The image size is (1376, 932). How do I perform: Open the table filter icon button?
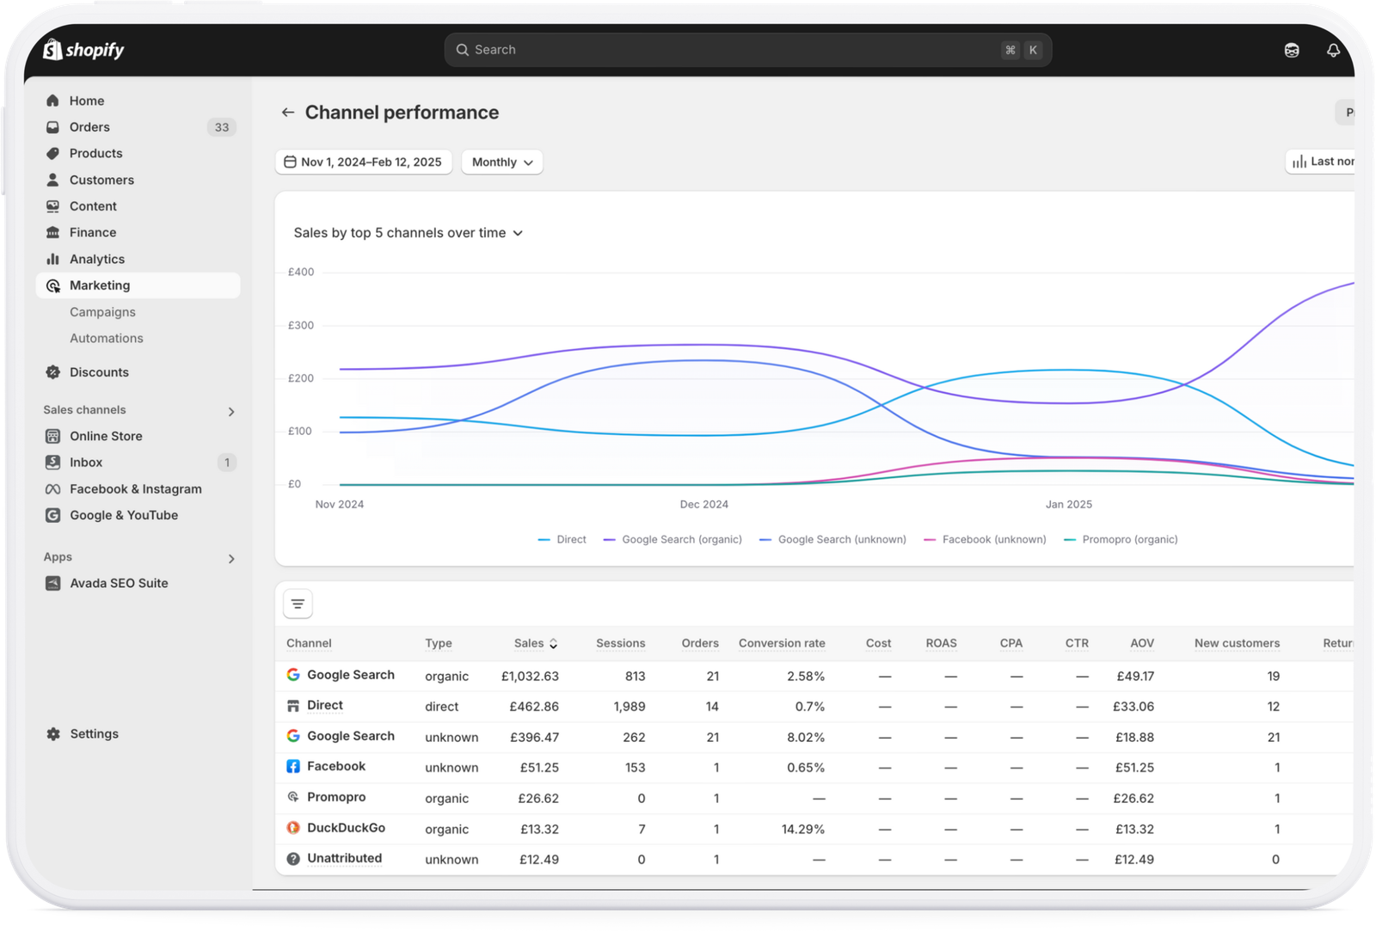click(298, 604)
